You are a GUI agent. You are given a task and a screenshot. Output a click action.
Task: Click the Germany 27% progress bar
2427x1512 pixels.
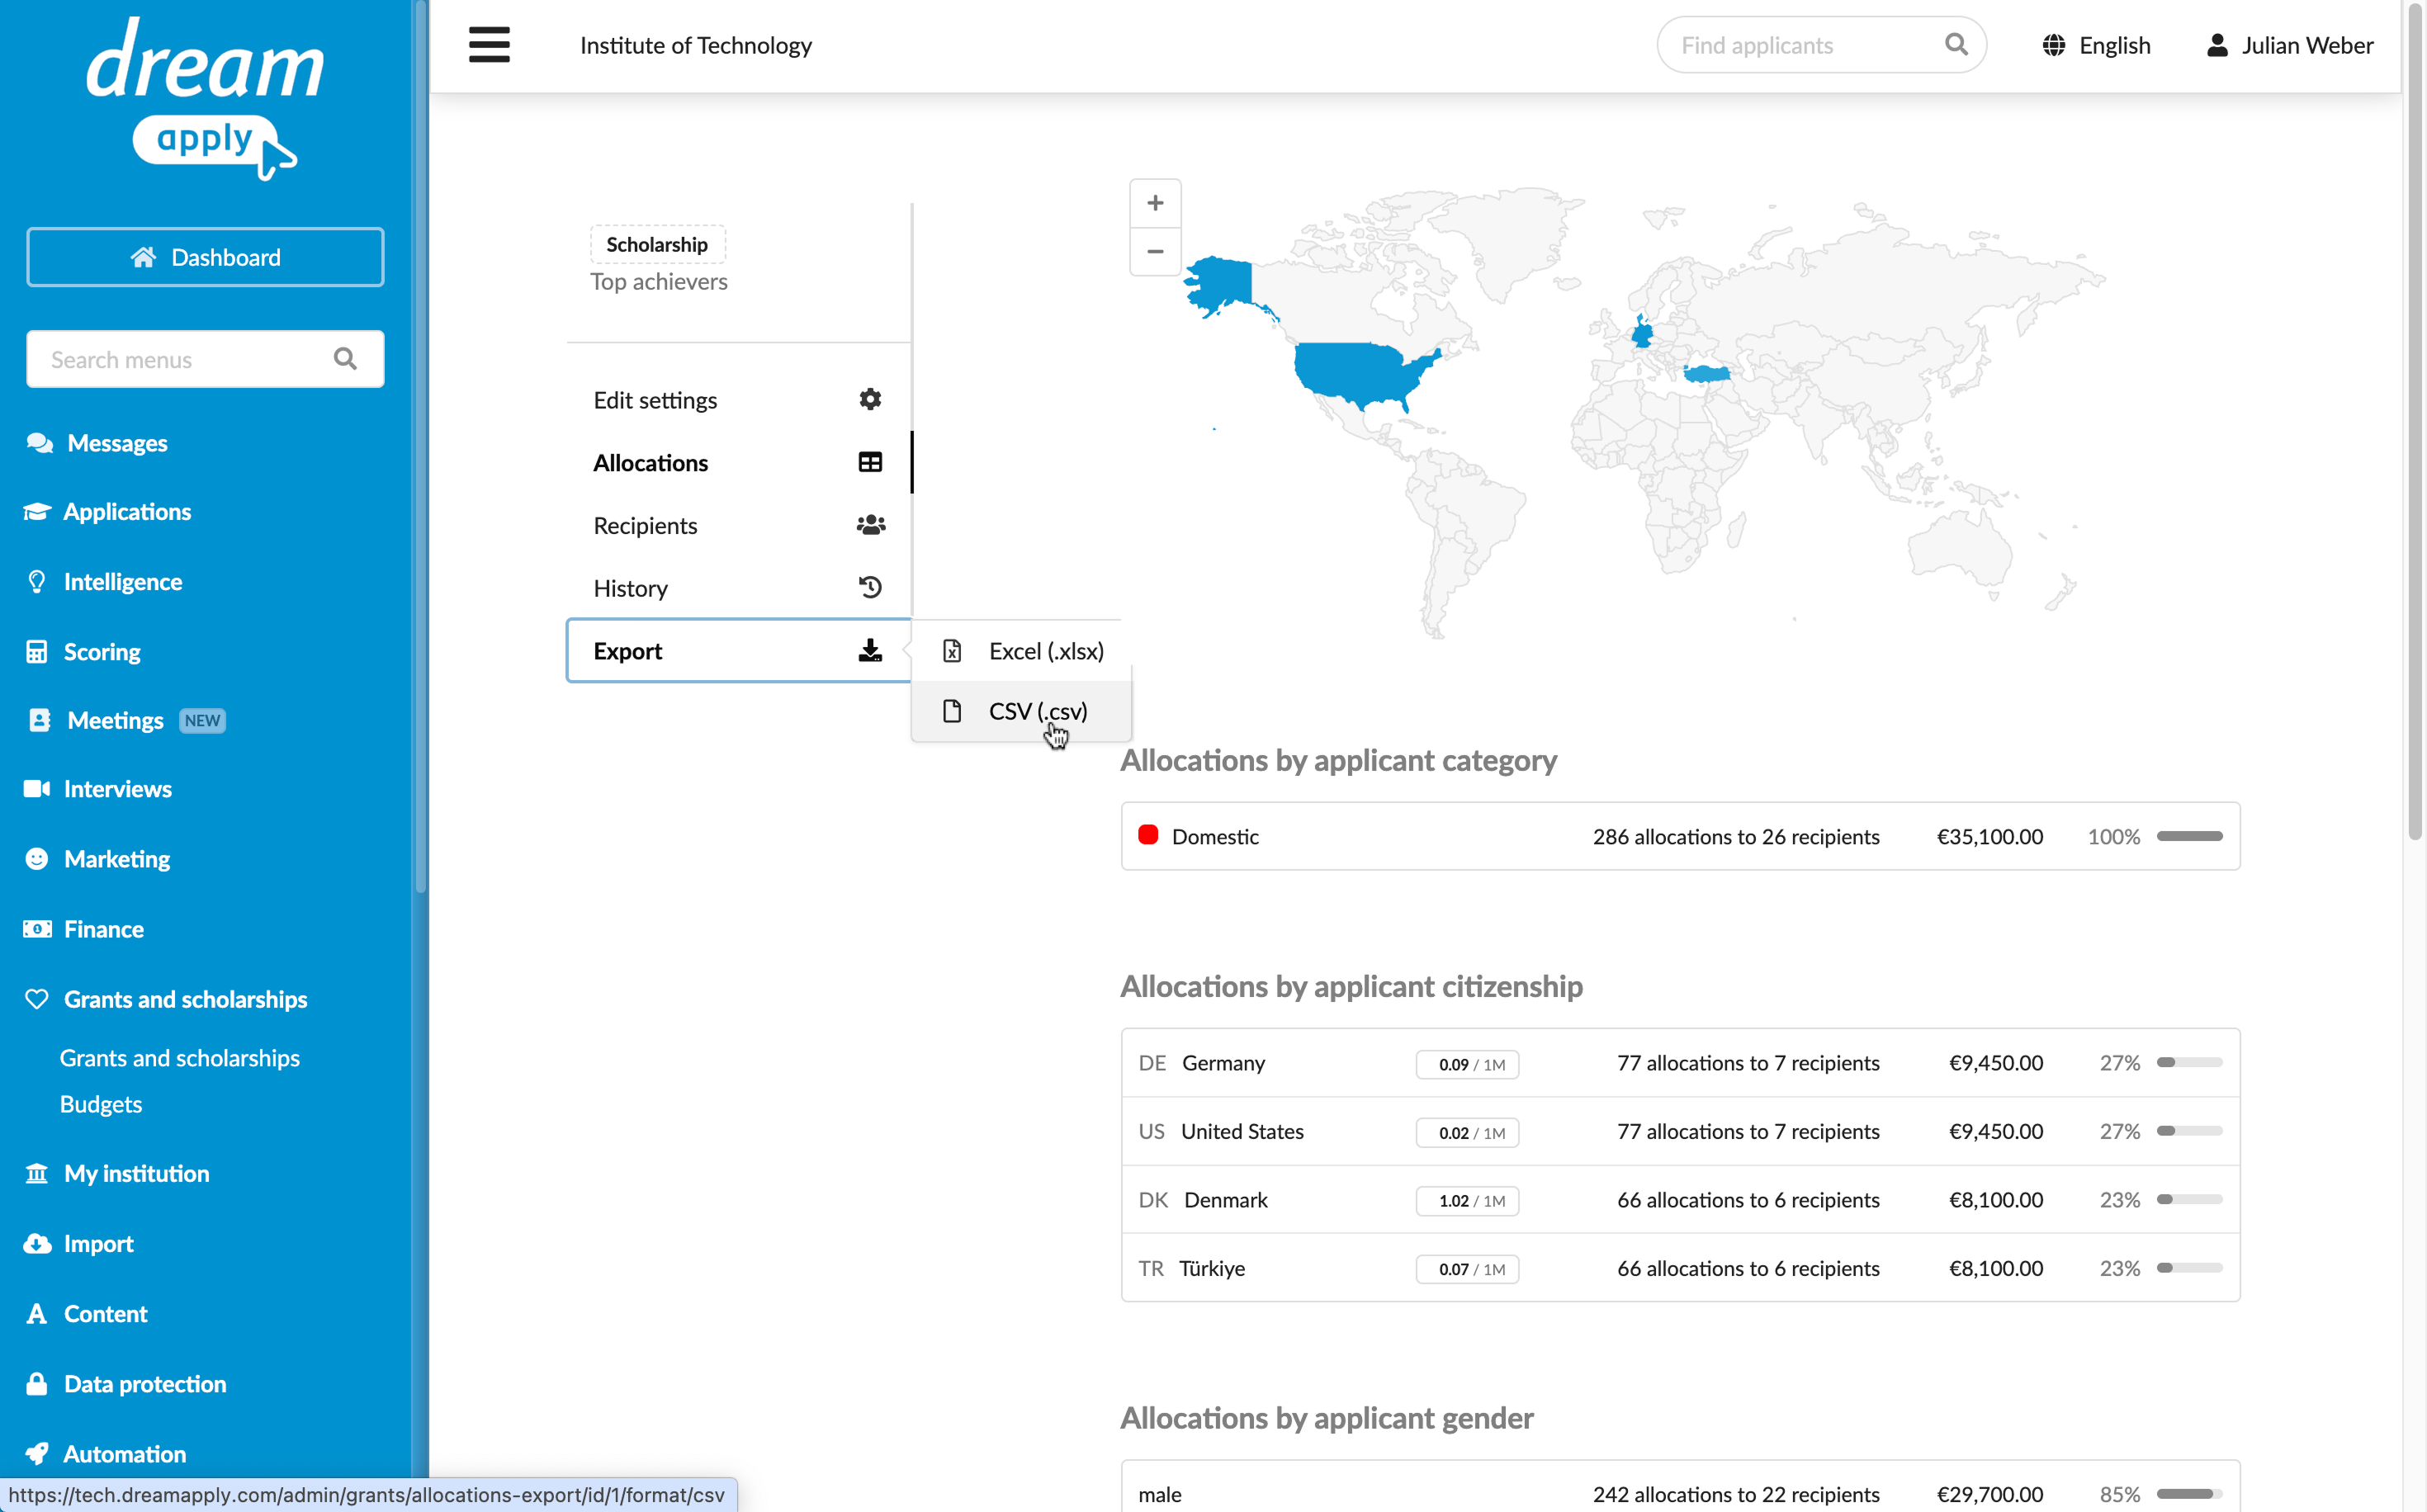[2189, 1063]
